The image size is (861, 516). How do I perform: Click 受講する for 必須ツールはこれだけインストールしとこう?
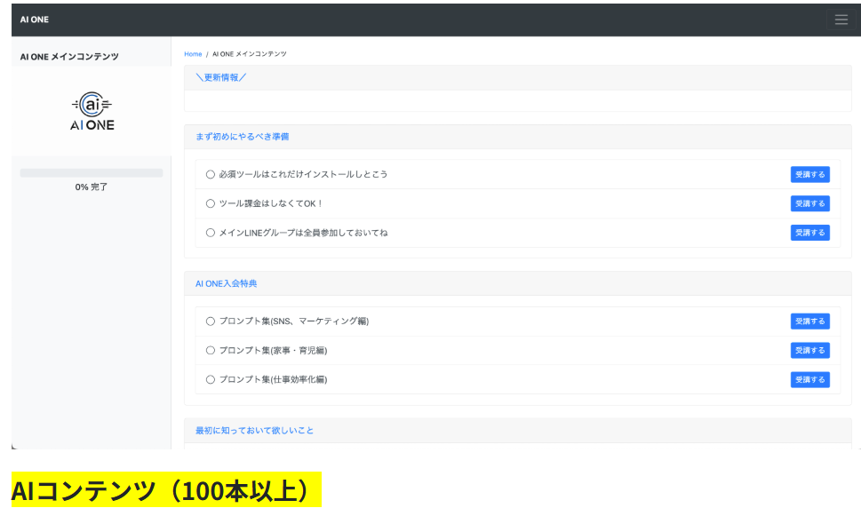coord(810,175)
